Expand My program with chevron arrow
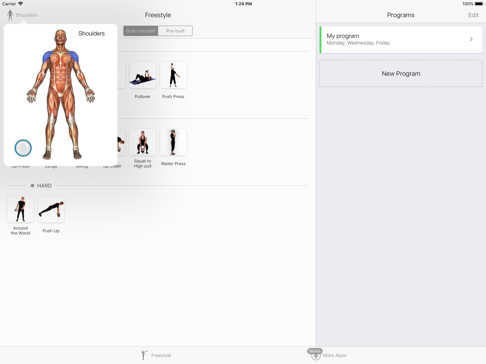This screenshot has height=364, width=486. [x=471, y=39]
